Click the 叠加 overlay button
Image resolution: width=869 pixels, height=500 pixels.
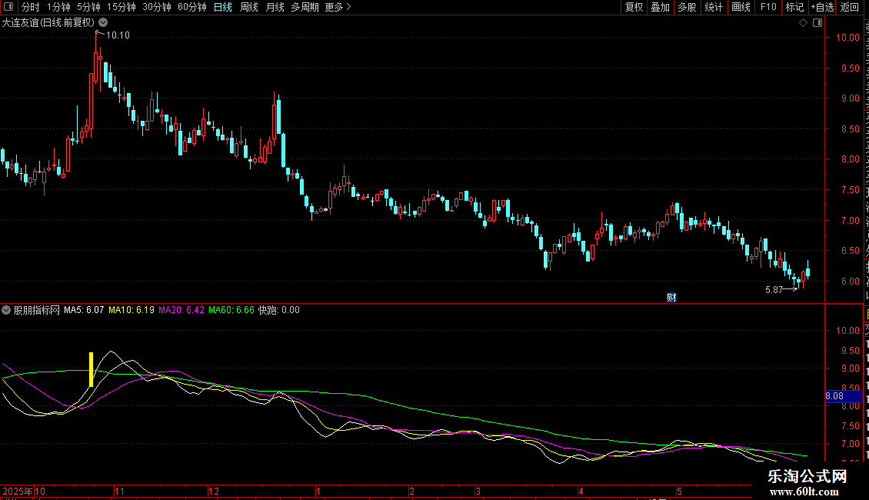(661, 7)
